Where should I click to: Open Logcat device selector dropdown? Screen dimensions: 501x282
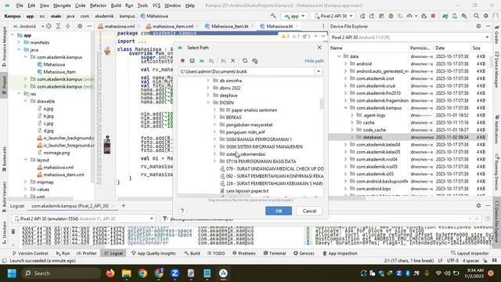[85, 219]
